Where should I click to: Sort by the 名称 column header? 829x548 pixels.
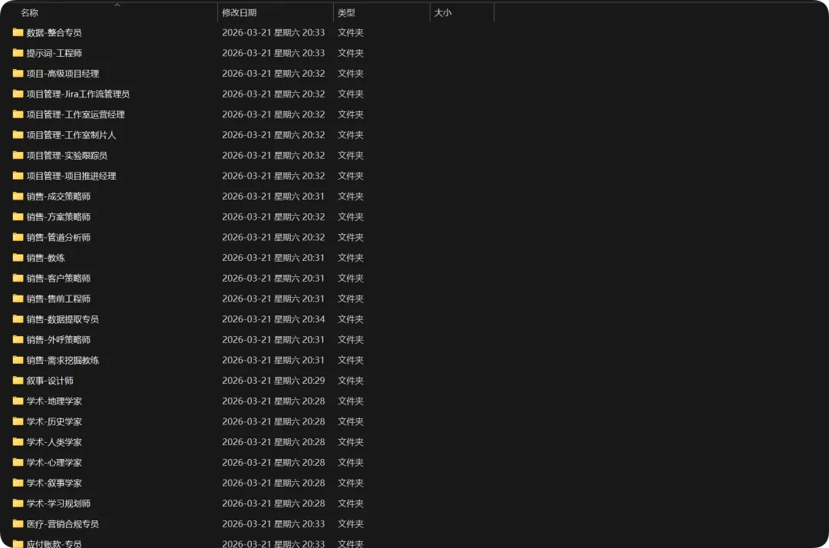tap(30, 13)
